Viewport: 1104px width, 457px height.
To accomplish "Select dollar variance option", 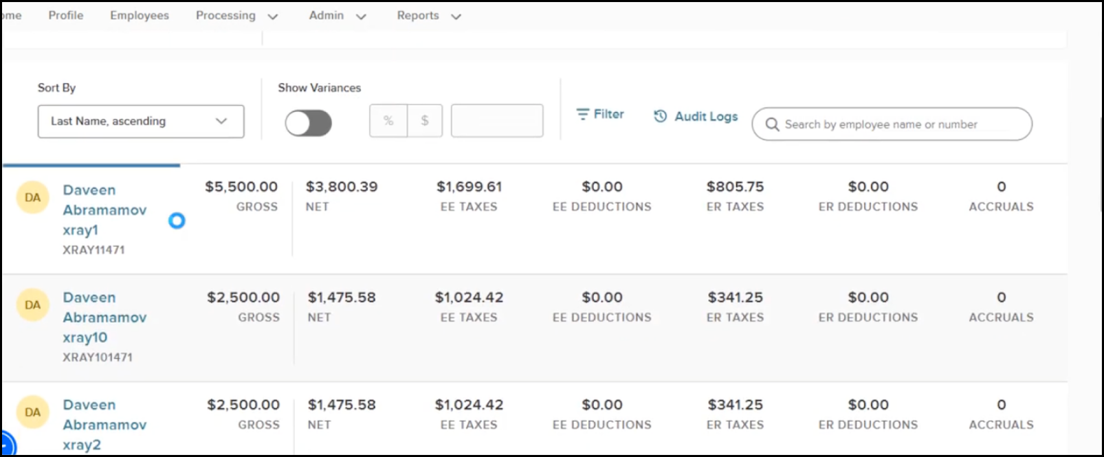I will 425,121.
